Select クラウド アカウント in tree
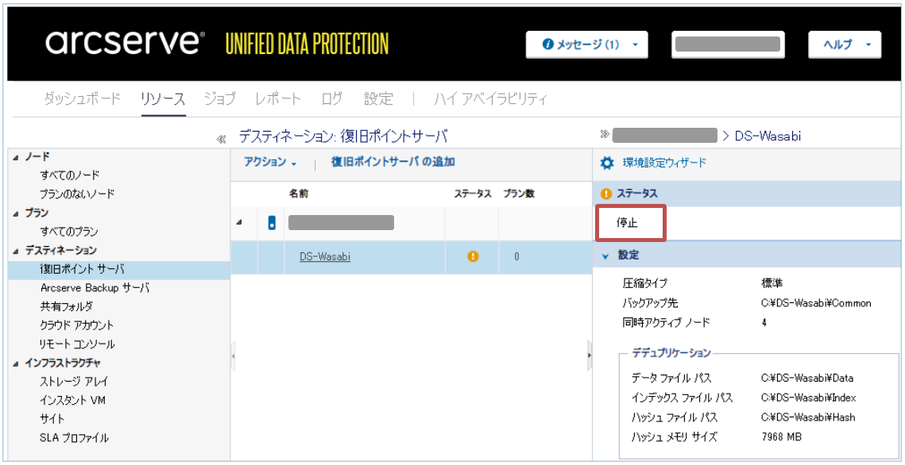905x465 pixels. (x=77, y=325)
